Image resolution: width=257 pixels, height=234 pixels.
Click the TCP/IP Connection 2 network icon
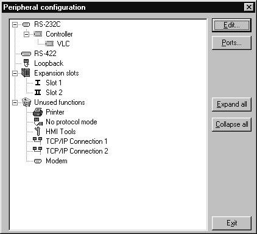[38, 150]
